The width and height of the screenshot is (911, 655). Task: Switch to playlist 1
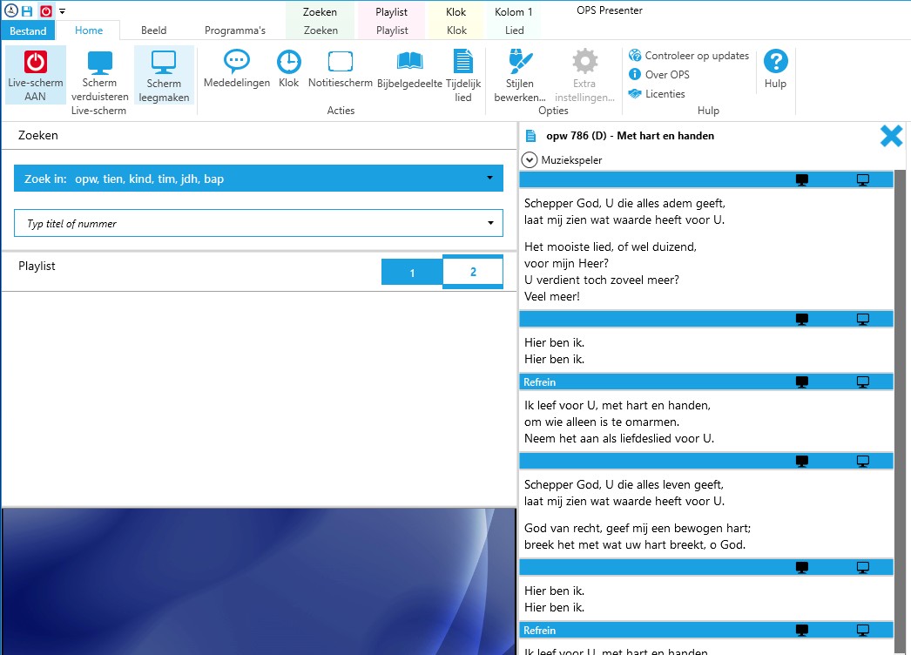point(412,272)
